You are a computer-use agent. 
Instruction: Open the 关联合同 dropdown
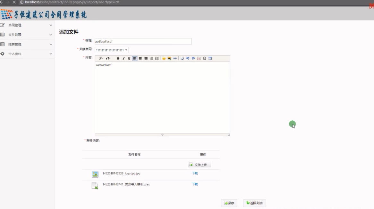pyautogui.click(x=112, y=50)
